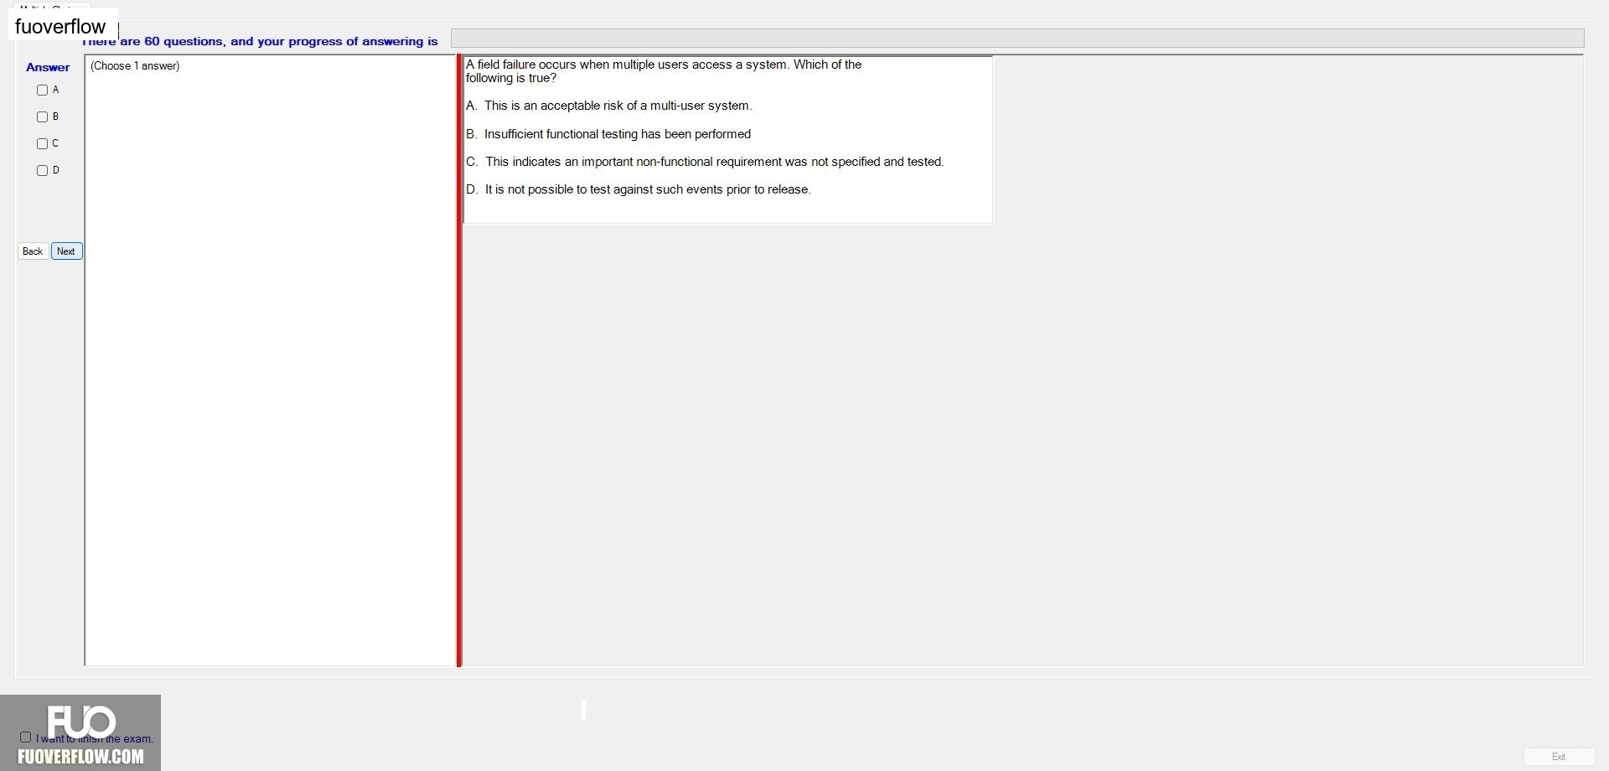Viewport: 1609px width, 771px height.
Task: Go back to previous question
Action: pyautogui.click(x=33, y=251)
